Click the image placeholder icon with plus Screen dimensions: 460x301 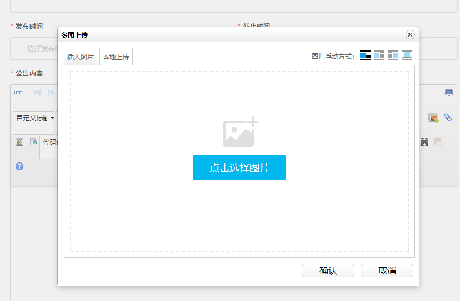[241, 132]
